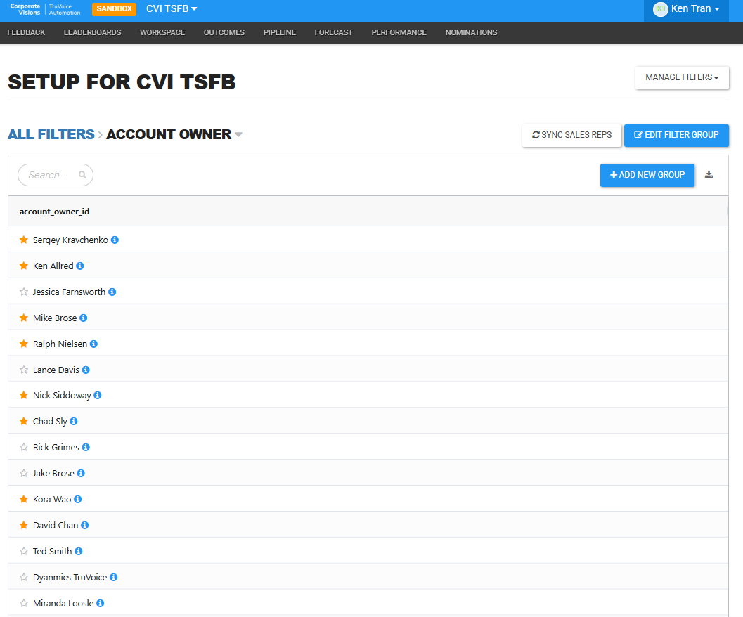
Task: Open info icon next to Dyanmics TruVoice
Action: click(x=114, y=577)
